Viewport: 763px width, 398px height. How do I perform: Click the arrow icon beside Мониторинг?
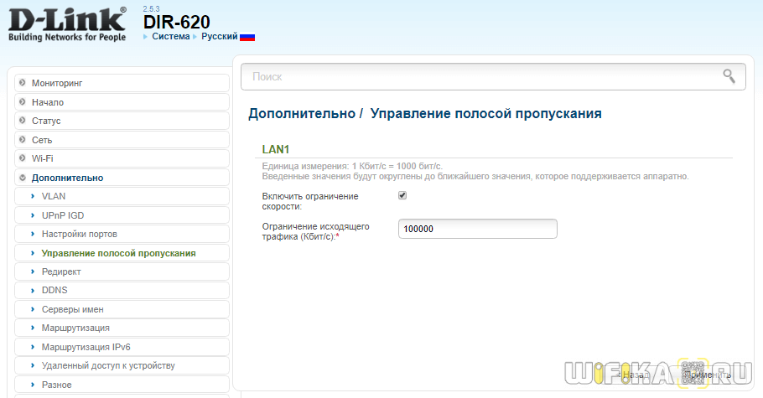[23, 83]
